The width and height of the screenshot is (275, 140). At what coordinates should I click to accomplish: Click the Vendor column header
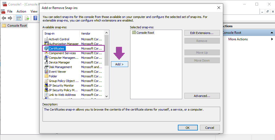click(x=92, y=34)
